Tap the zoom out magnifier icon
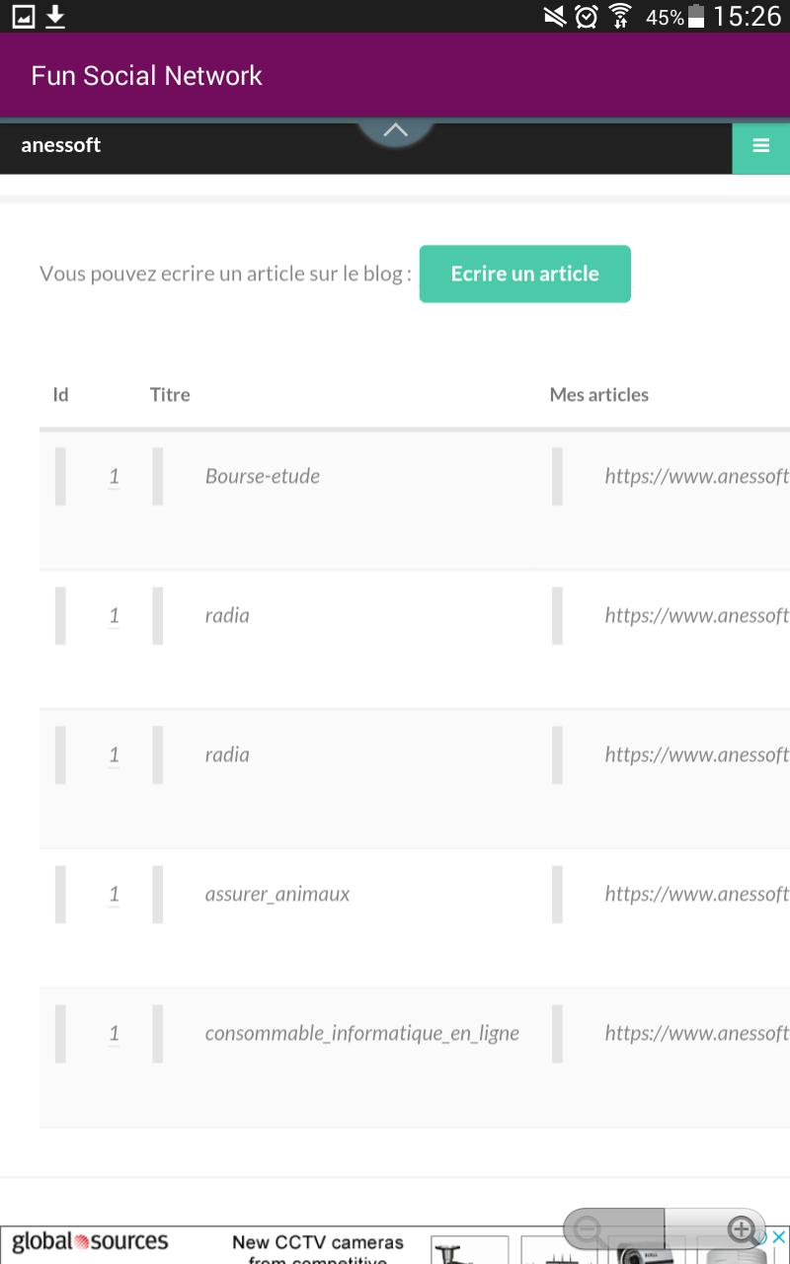The width and height of the screenshot is (790, 1264). 591,1230
